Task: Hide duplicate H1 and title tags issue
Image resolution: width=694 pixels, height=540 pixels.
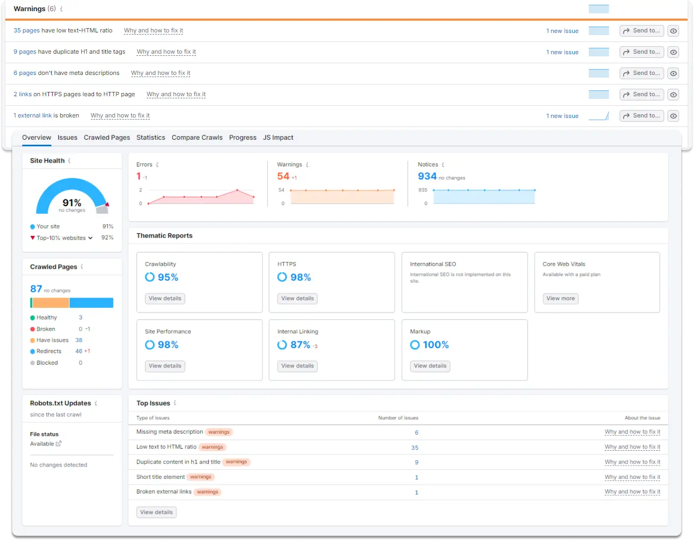Action: click(x=673, y=52)
